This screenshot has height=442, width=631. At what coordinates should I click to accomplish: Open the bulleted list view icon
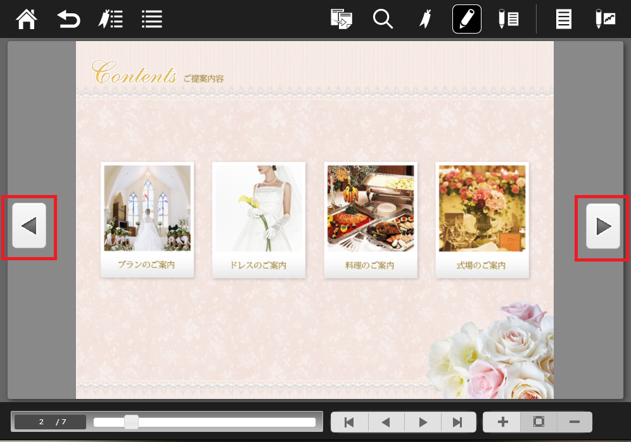coord(152,19)
